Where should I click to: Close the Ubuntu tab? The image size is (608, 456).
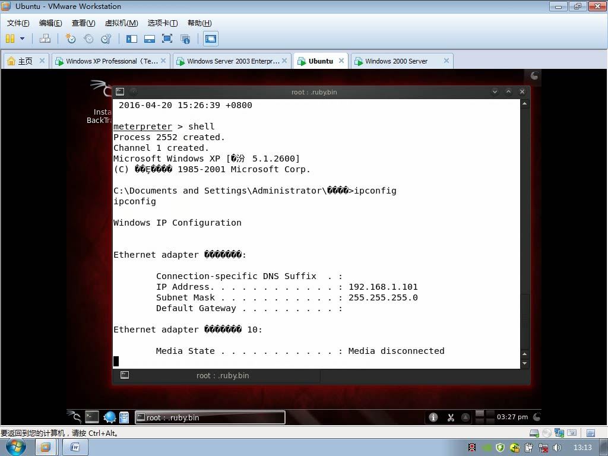click(341, 61)
